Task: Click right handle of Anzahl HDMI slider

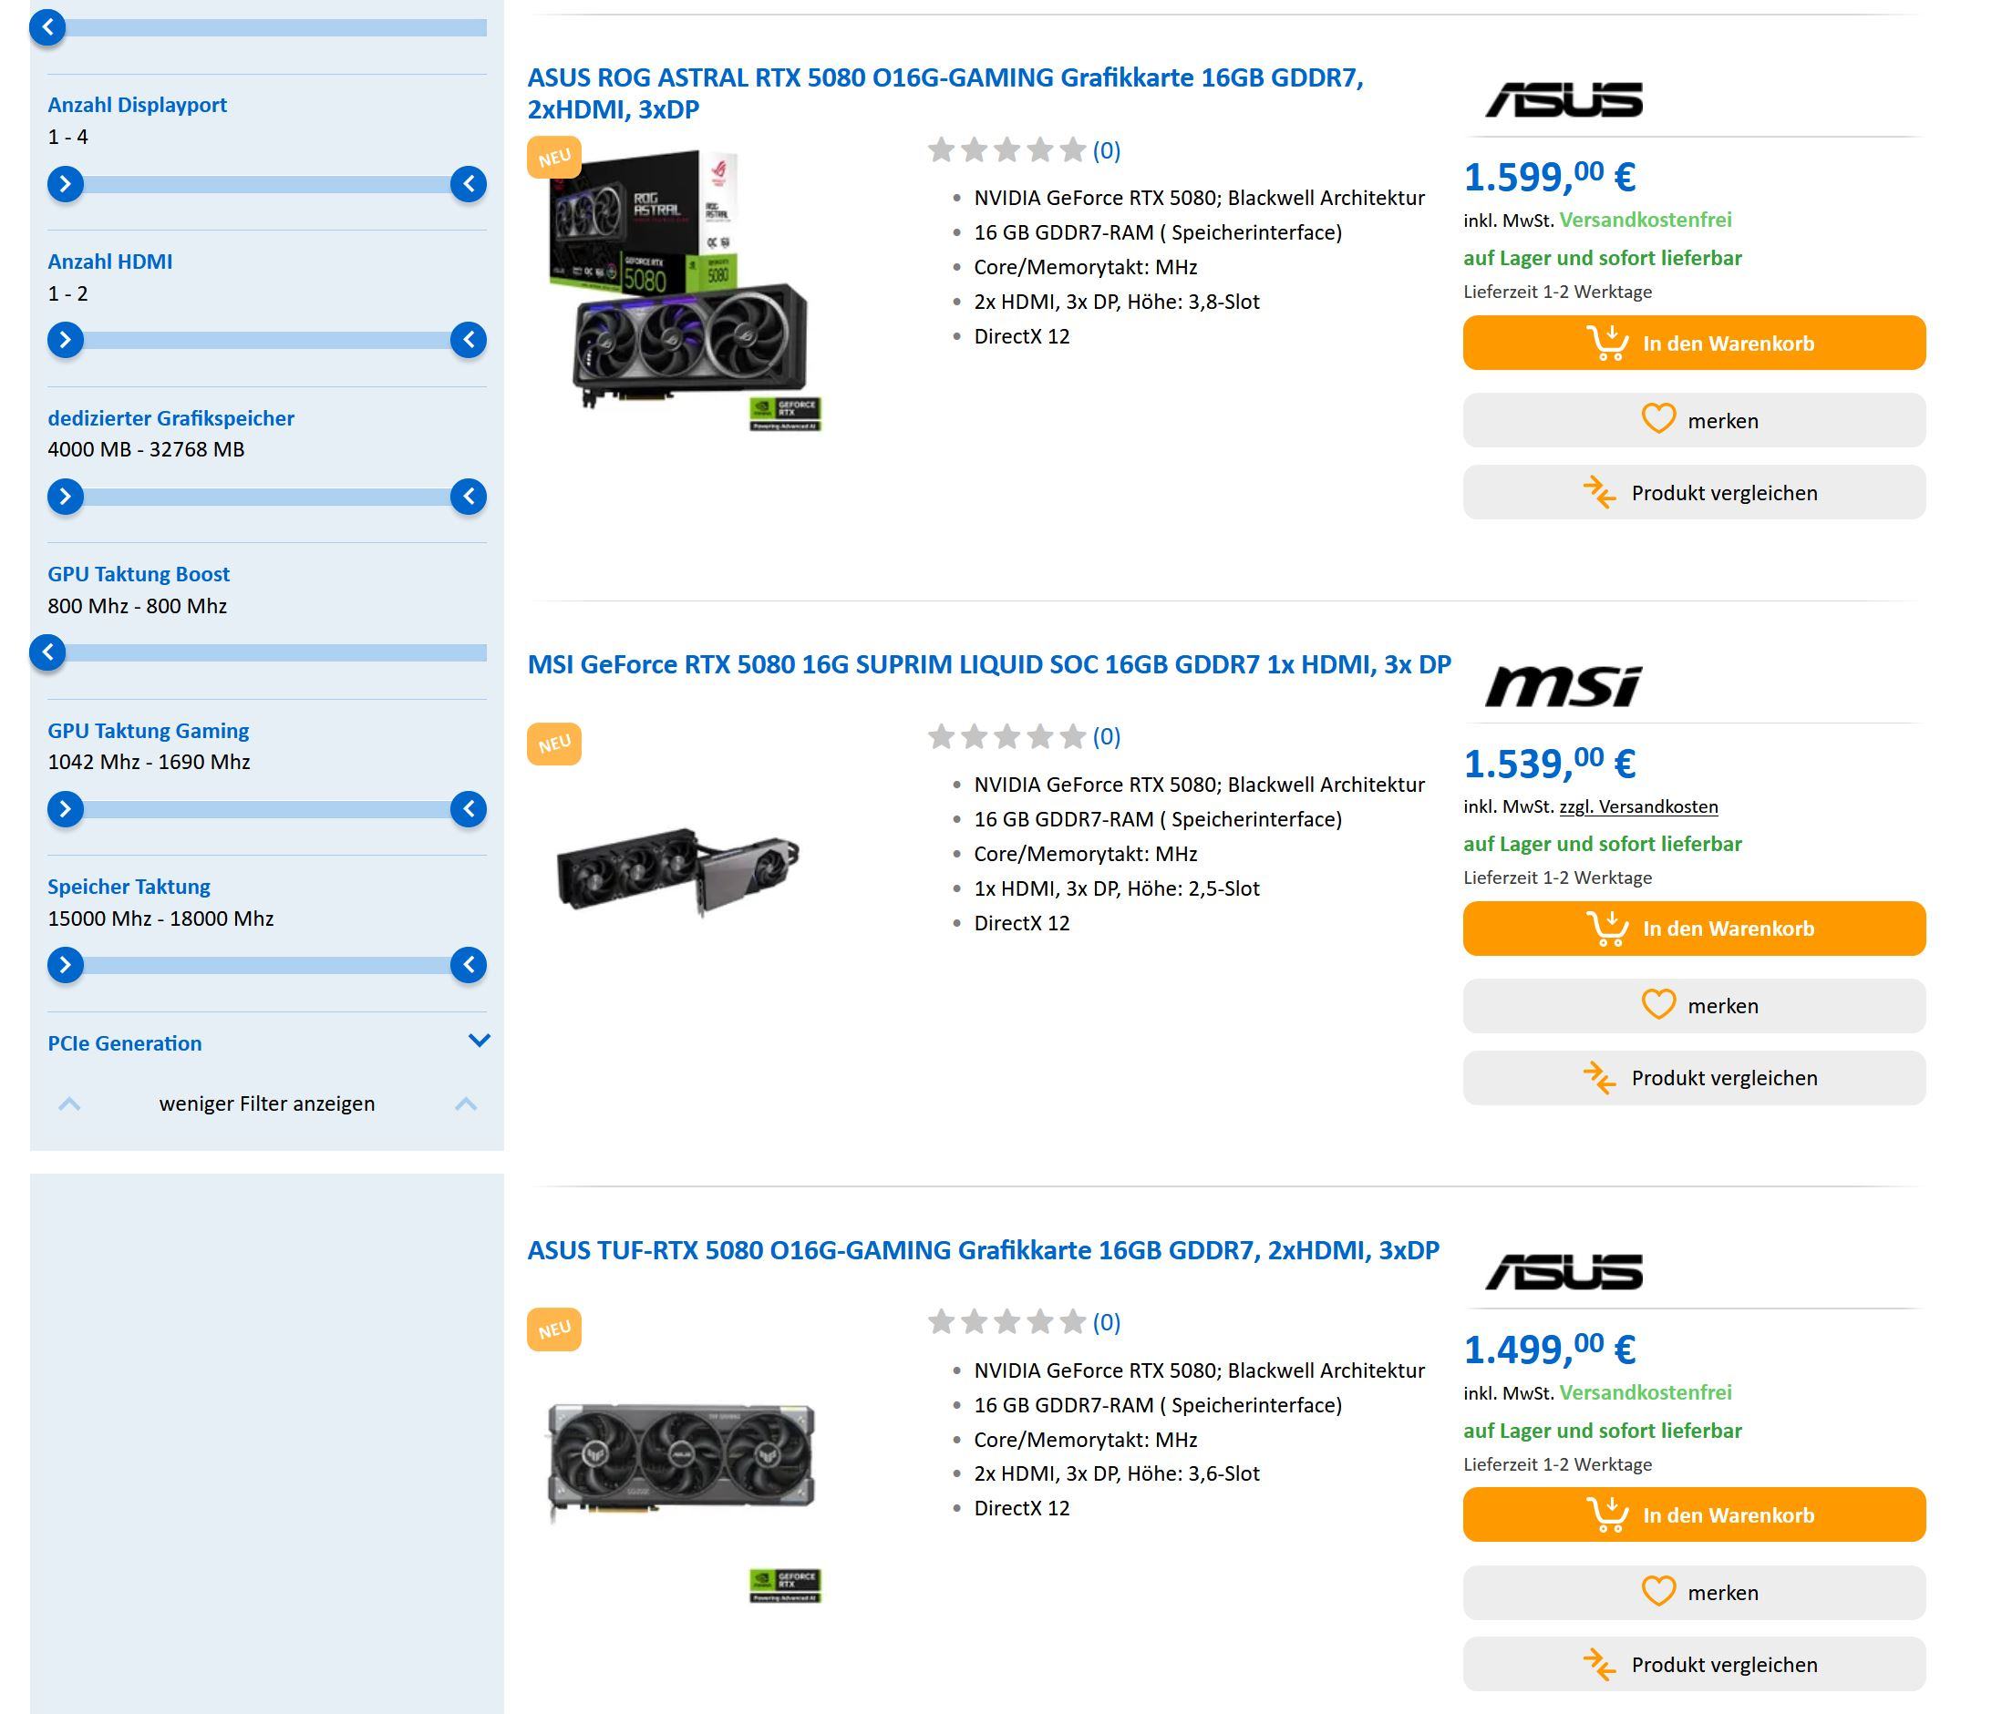Action: (x=469, y=340)
